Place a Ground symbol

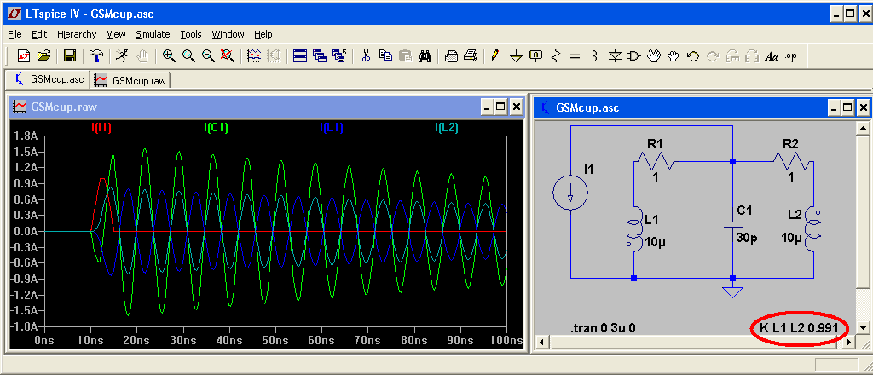[x=516, y=56]
